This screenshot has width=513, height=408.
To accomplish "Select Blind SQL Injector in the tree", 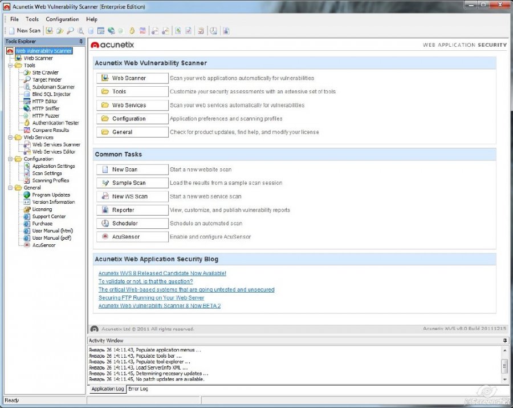I will pos(51,94).
